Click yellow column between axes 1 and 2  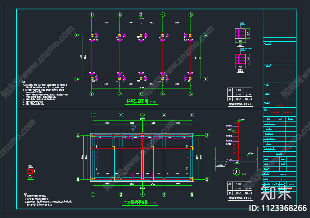click(x=113, y=148)
